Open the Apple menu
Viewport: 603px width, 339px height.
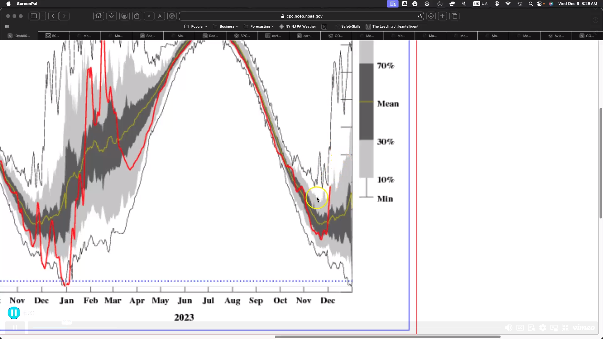8,4
